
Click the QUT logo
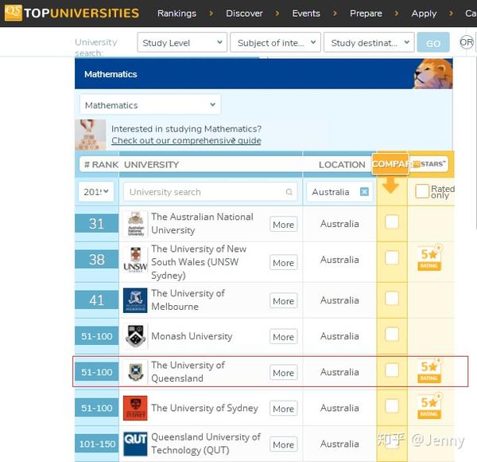coord(135,444)
